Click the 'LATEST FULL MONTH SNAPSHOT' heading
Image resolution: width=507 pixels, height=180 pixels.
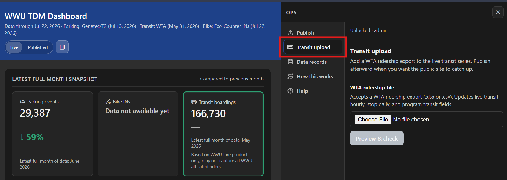tap(55, 79)
